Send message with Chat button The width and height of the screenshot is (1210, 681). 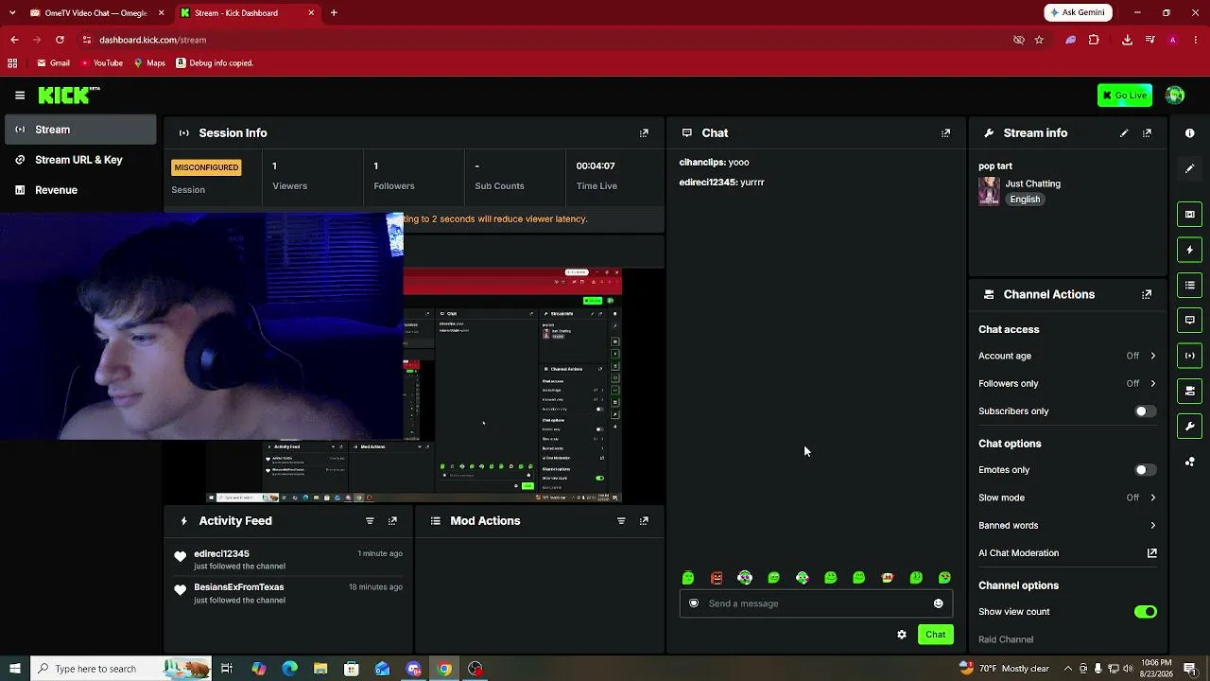click(x=935, y=635)
